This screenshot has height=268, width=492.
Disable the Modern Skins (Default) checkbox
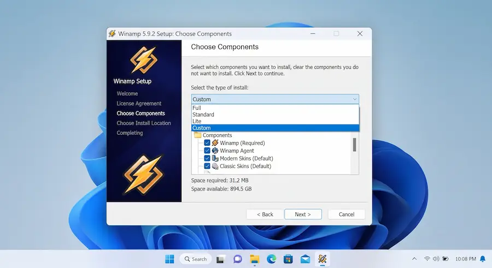tap(207, 158)
